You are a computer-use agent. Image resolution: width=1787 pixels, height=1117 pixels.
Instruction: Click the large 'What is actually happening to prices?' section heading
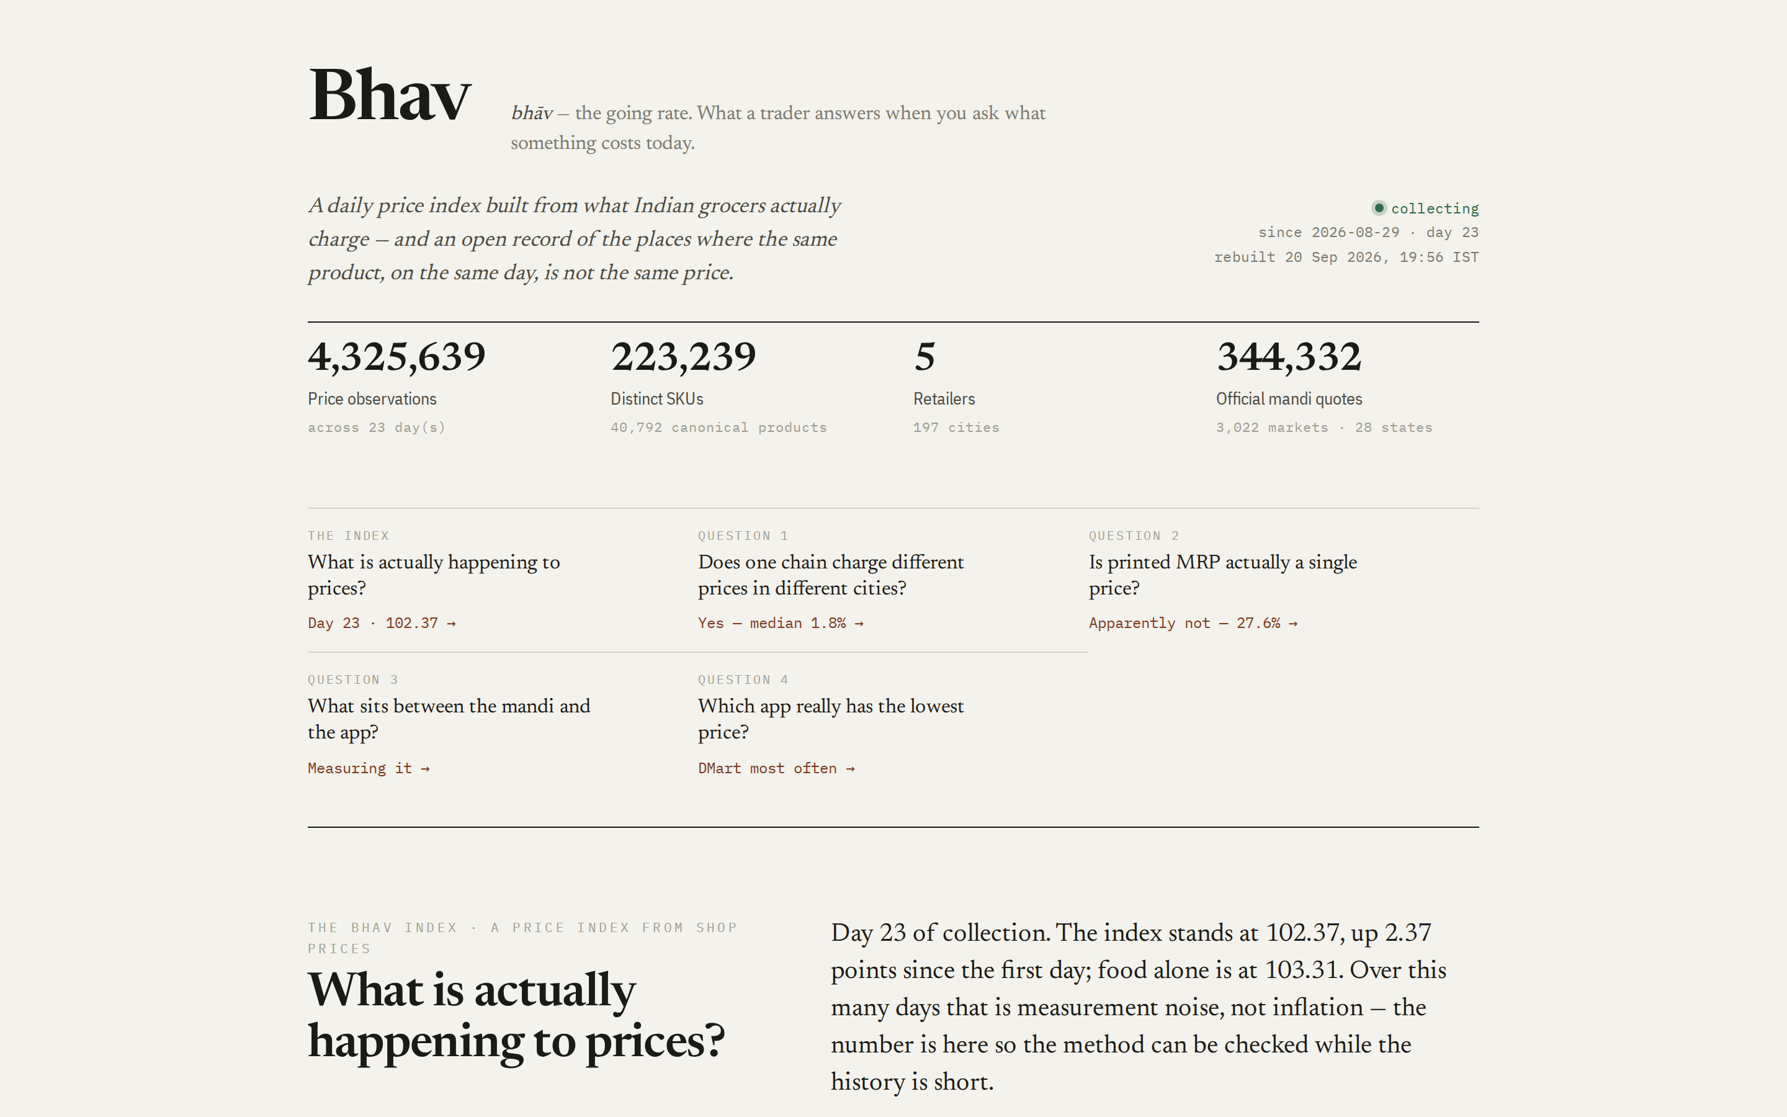[516, 1015]
